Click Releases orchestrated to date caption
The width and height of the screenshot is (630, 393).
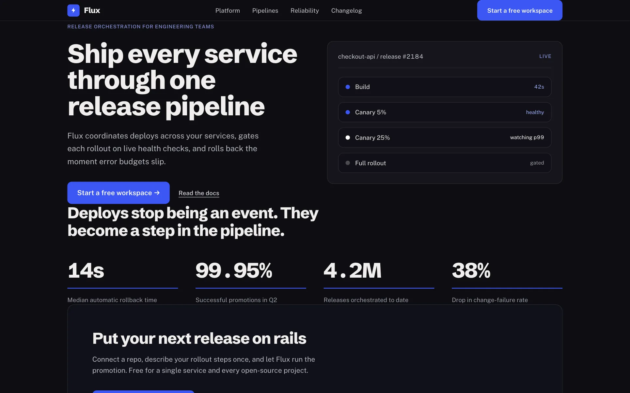coord(366,300)
